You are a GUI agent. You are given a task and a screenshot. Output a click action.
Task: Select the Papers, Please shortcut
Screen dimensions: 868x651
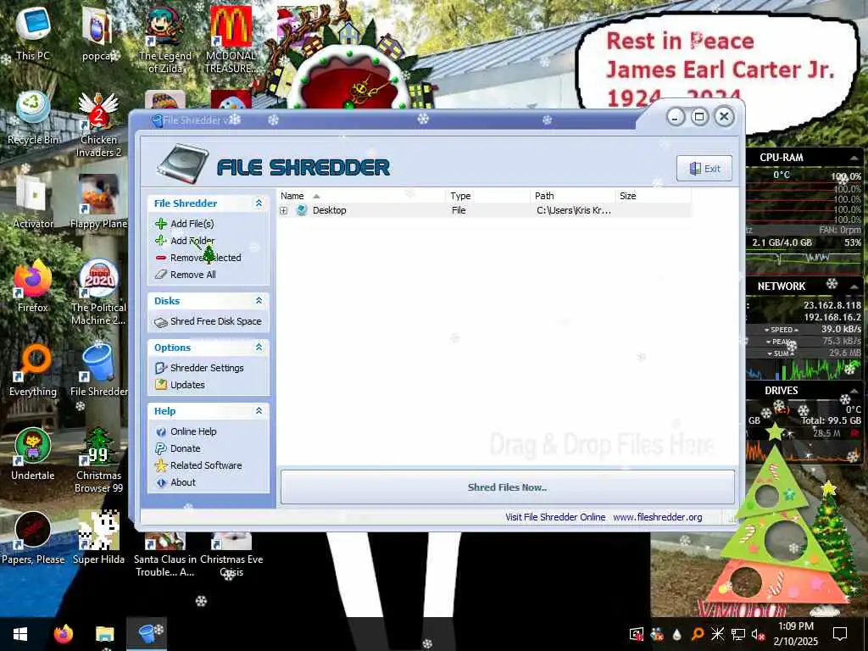(x=33, y=538)
